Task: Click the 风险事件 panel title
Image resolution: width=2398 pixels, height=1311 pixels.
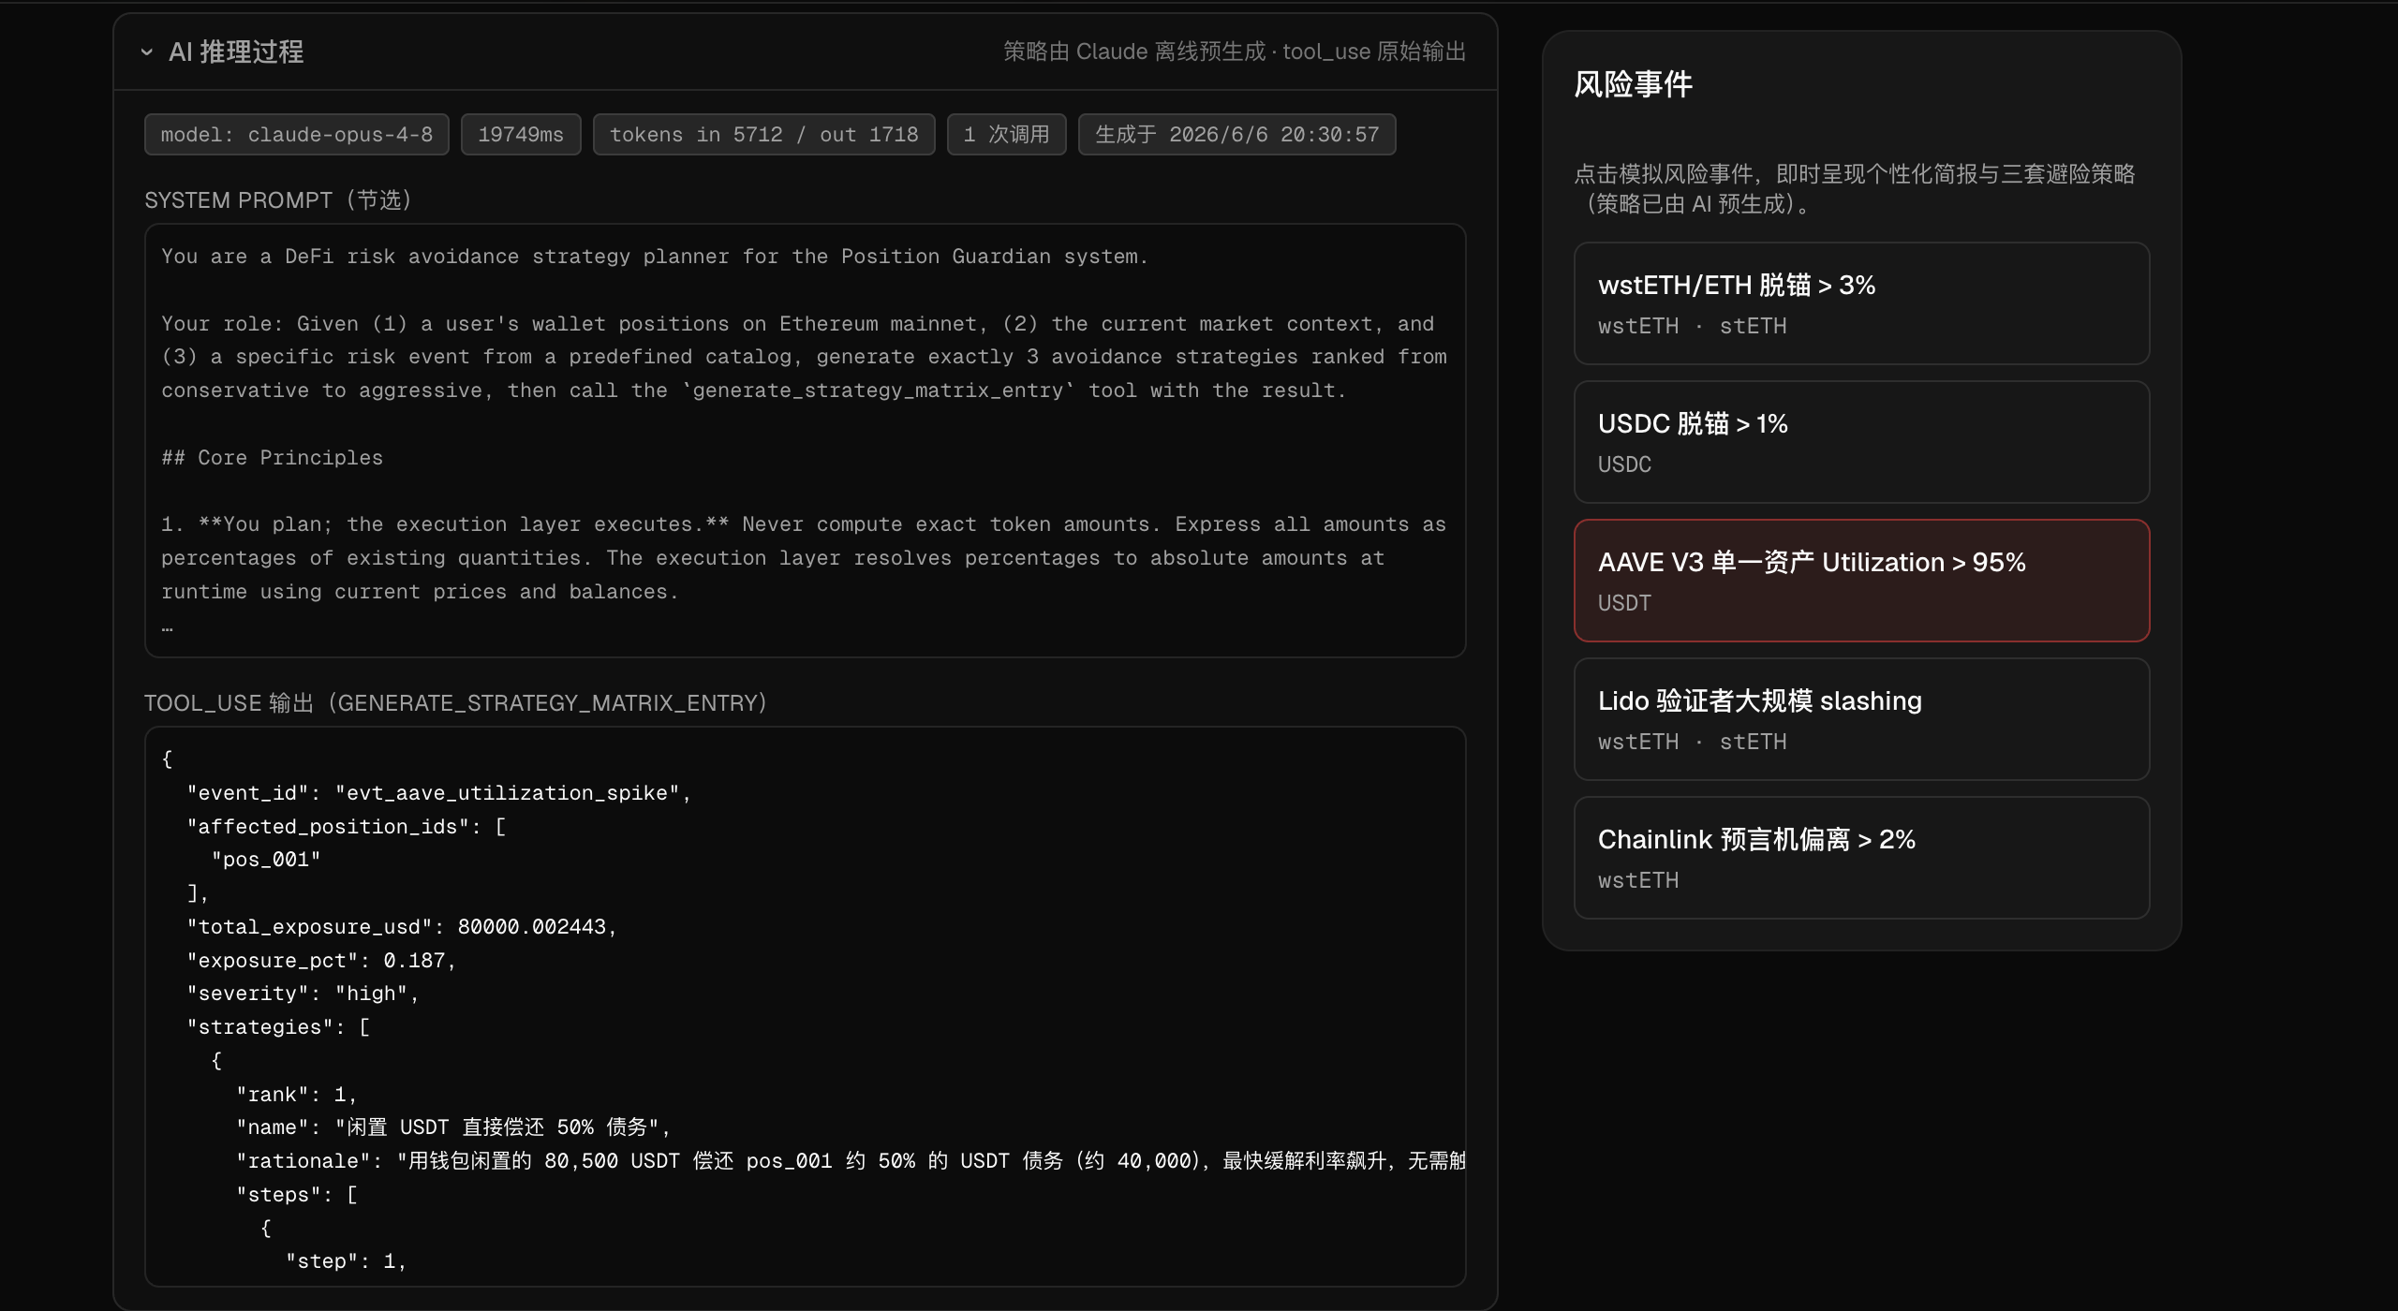Action: tap(1634, 85)
